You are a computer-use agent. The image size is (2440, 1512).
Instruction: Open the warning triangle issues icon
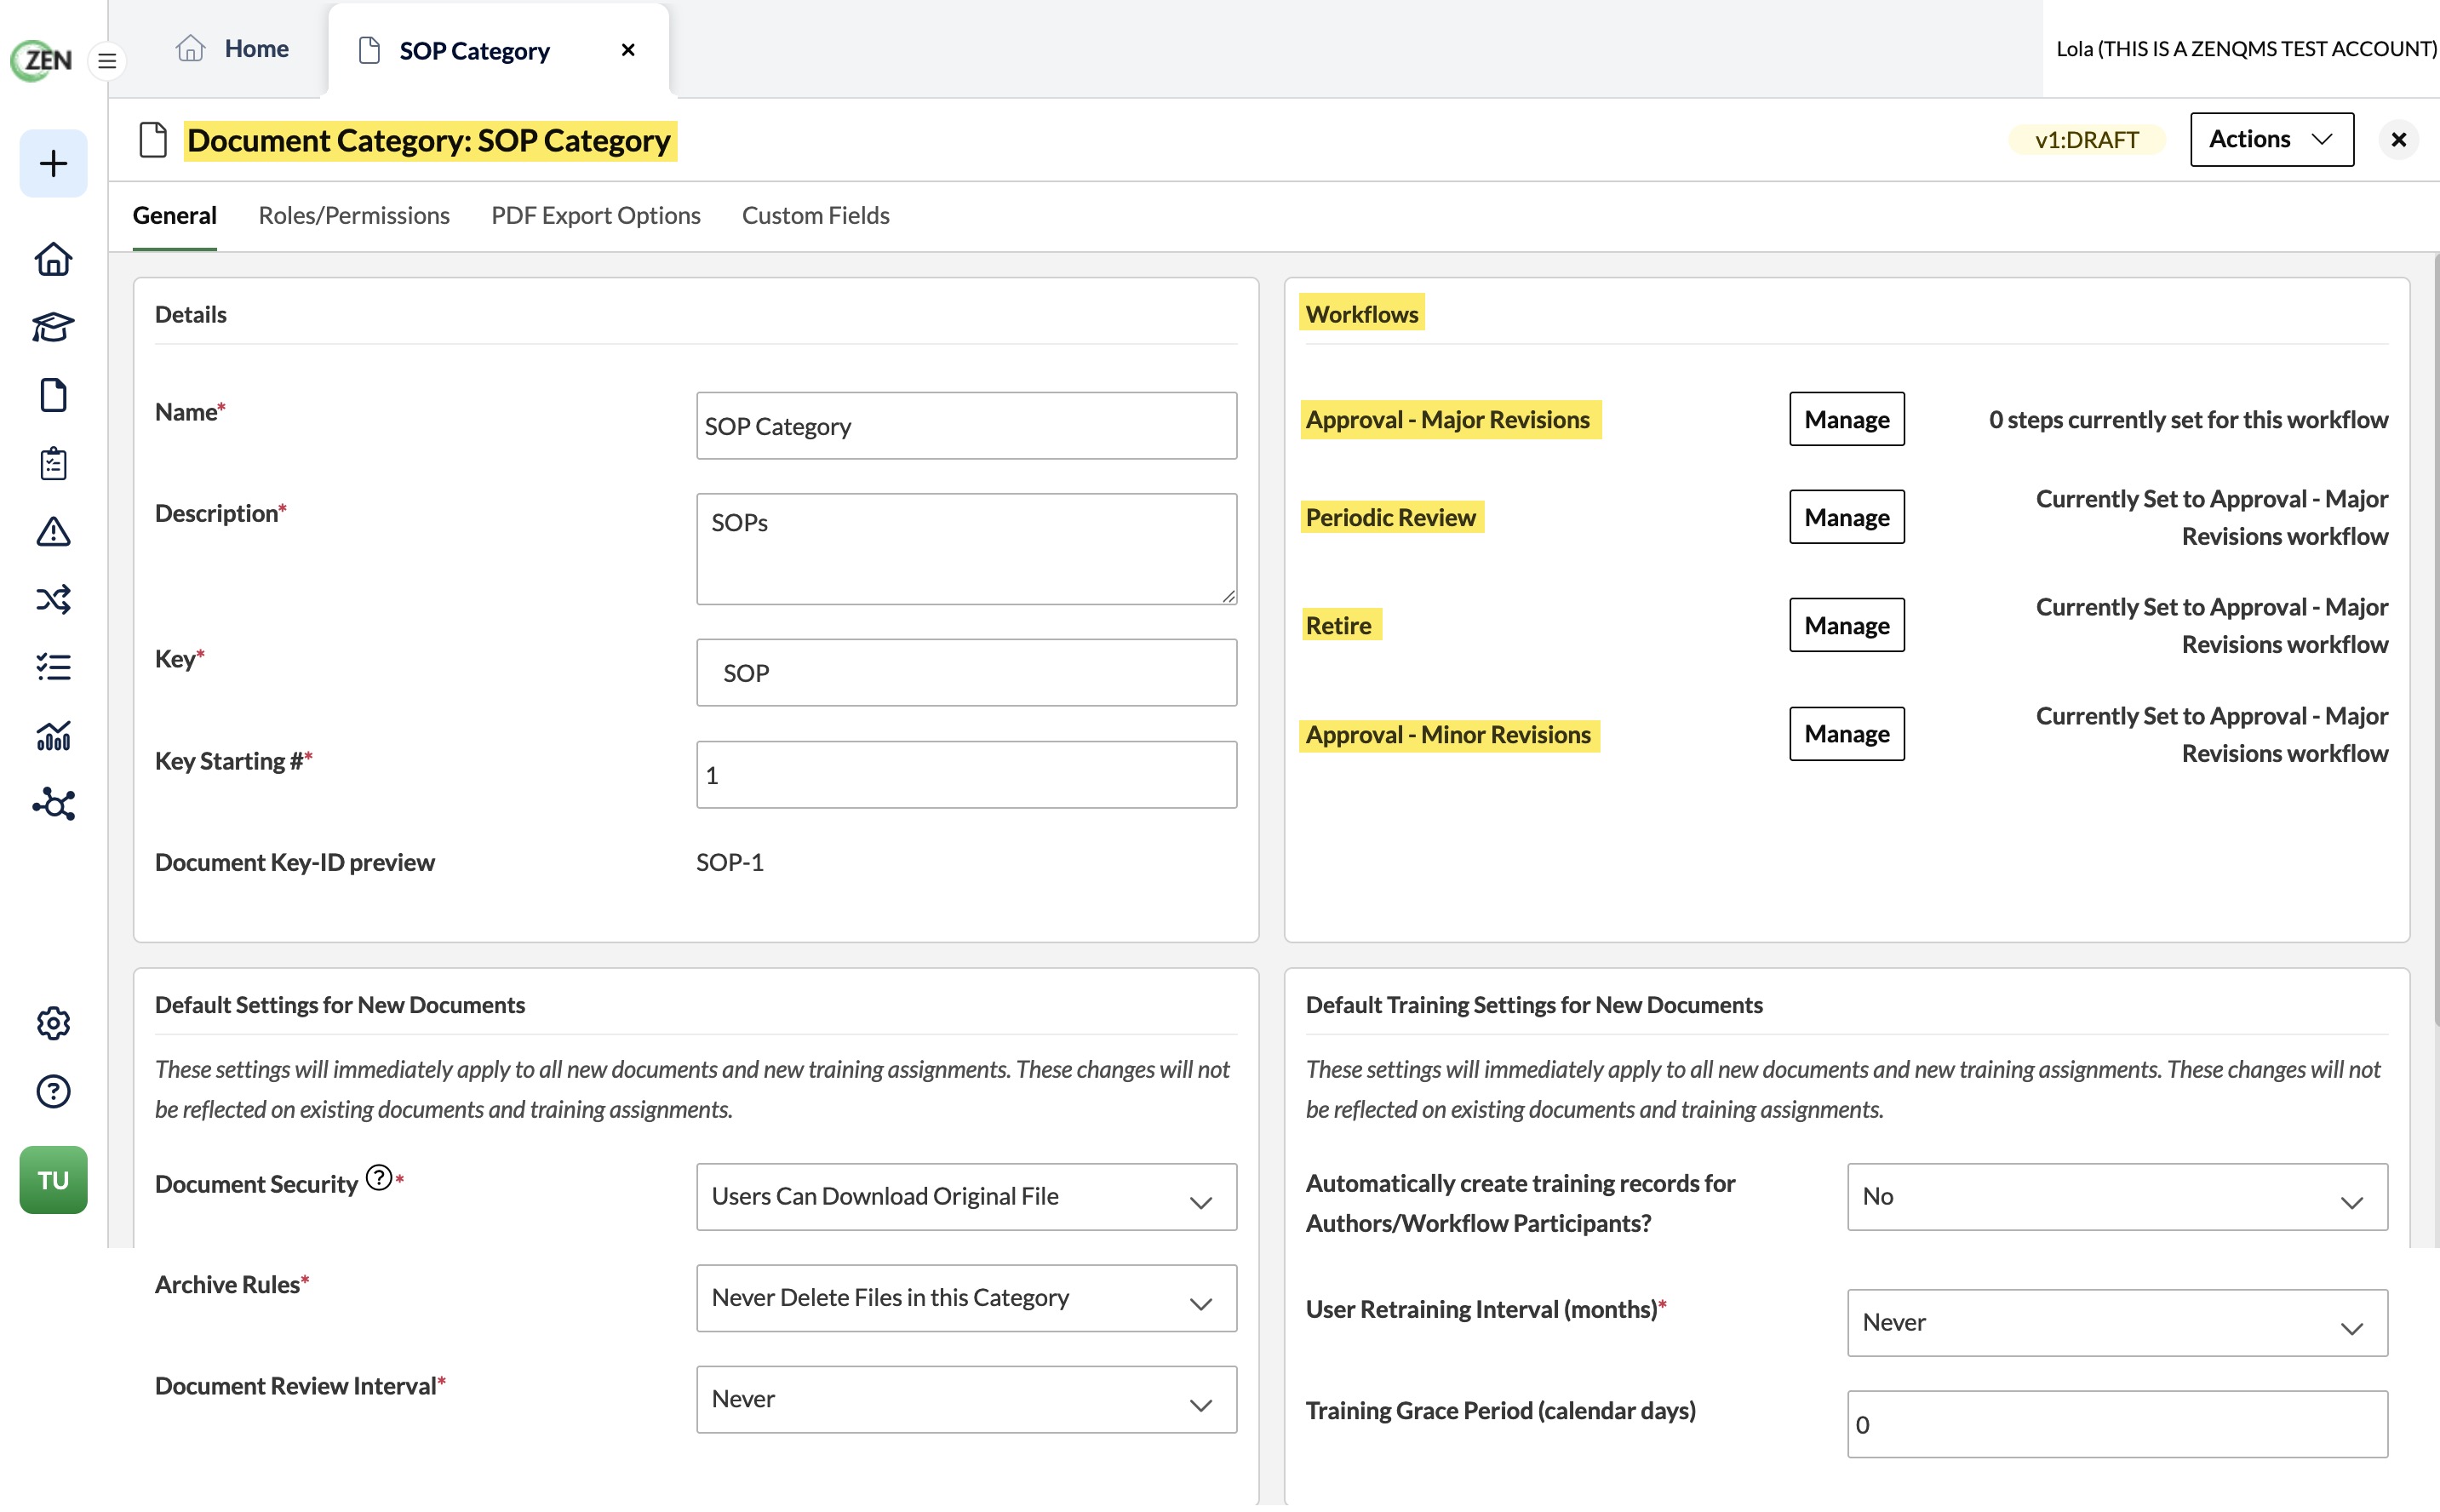coord(53,531)
